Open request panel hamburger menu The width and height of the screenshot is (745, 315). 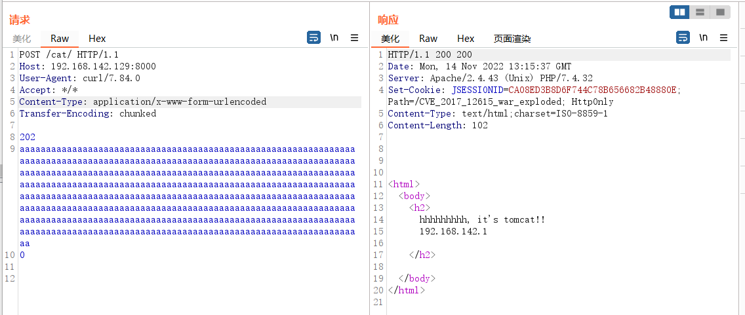[354, 38]
